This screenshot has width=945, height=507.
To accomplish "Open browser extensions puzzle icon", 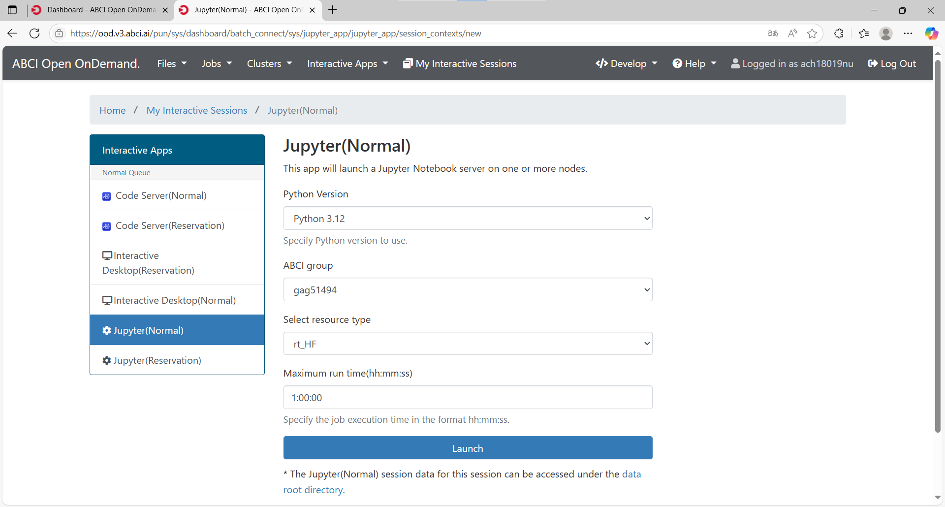I will click(x=839, y=33).
